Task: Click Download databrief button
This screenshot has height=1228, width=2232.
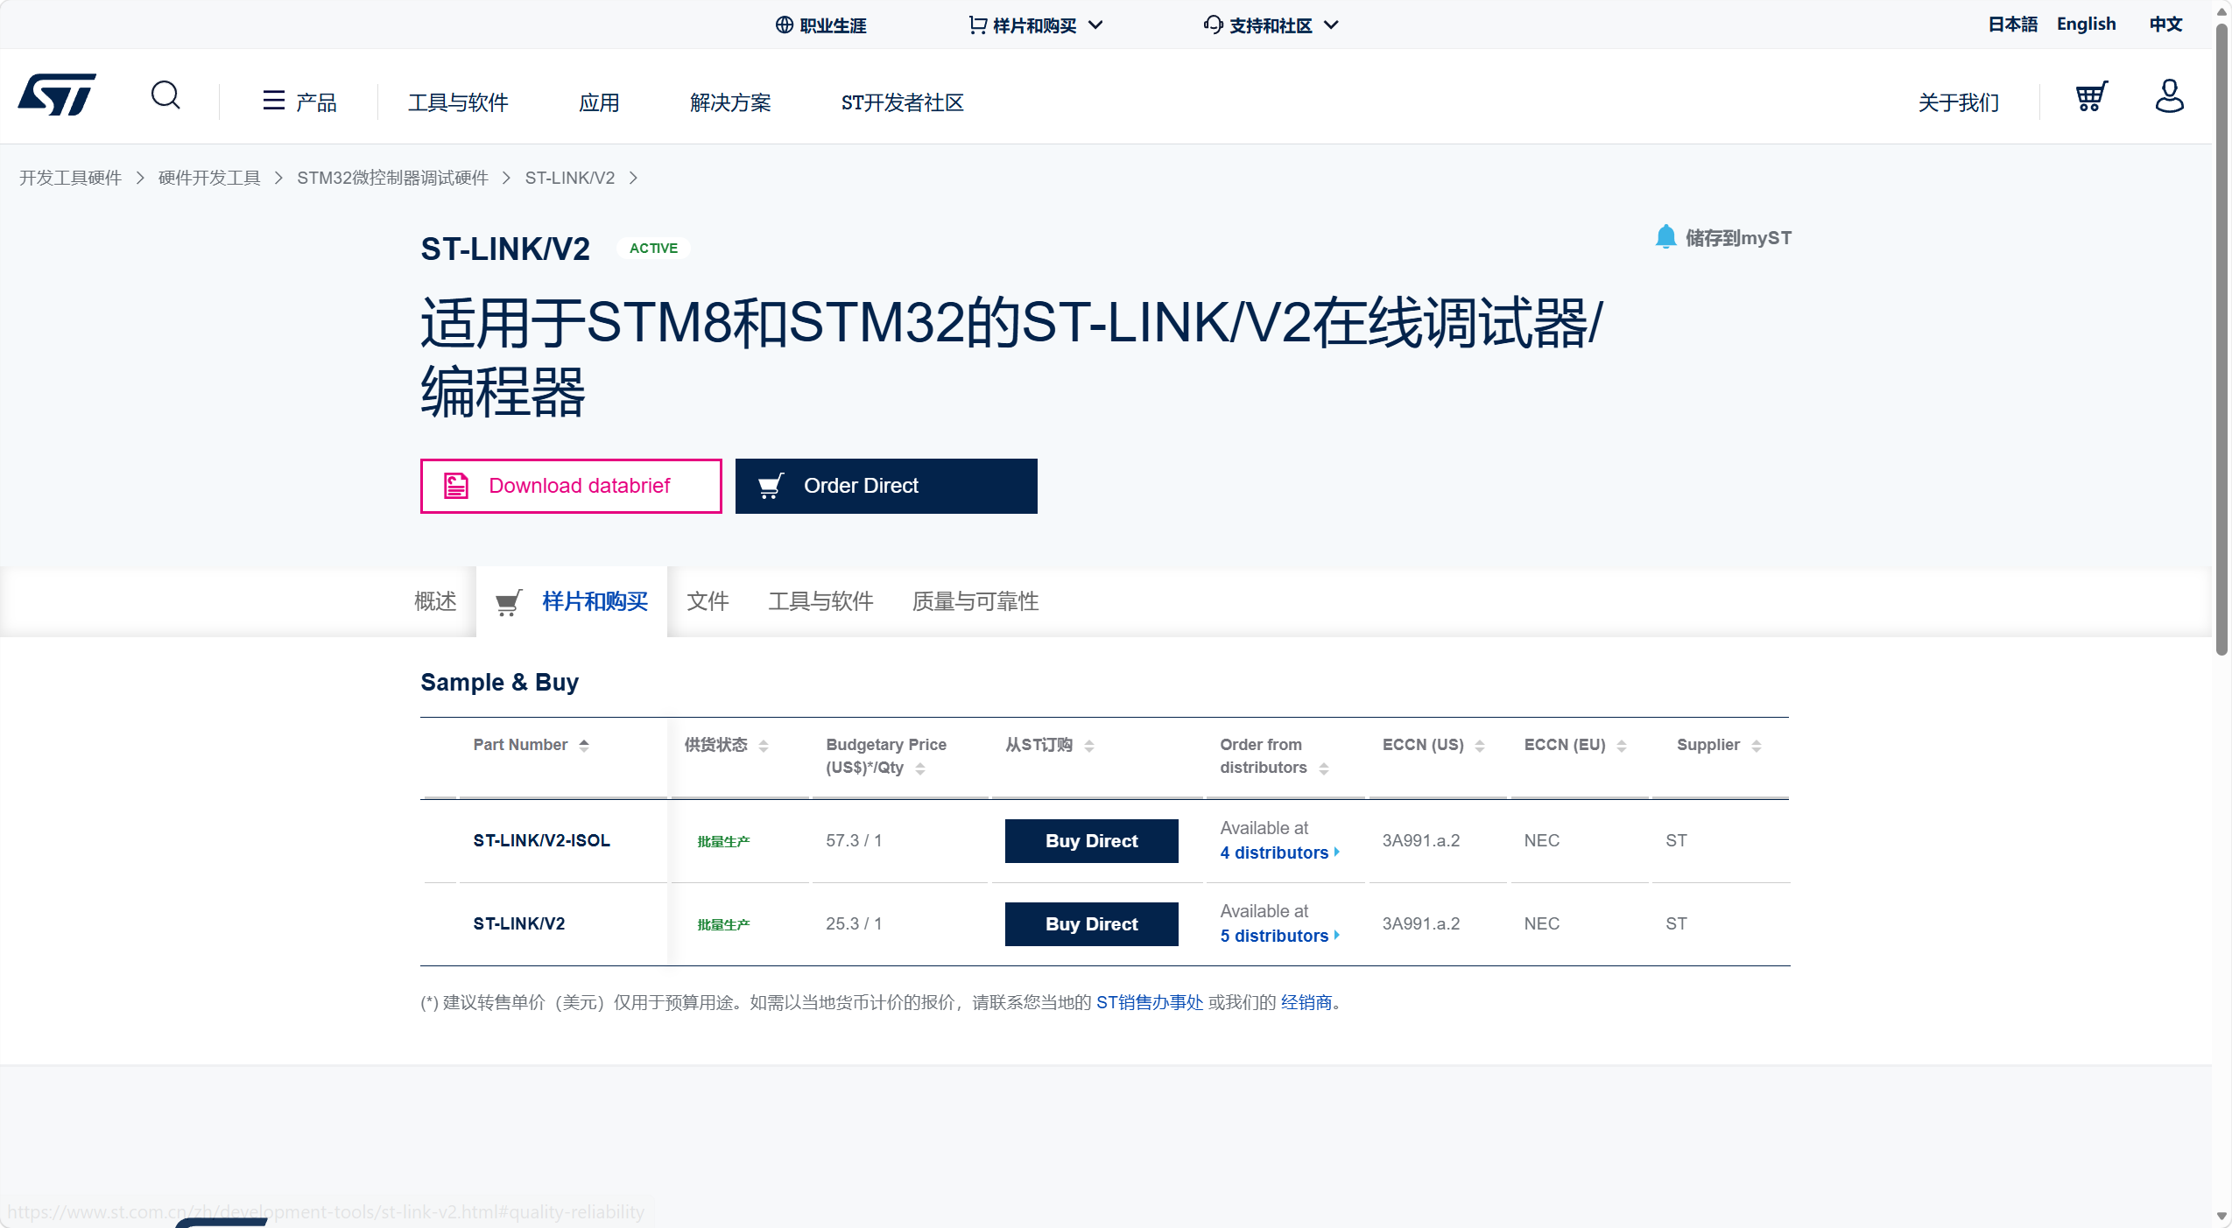Action: point(571,486)
